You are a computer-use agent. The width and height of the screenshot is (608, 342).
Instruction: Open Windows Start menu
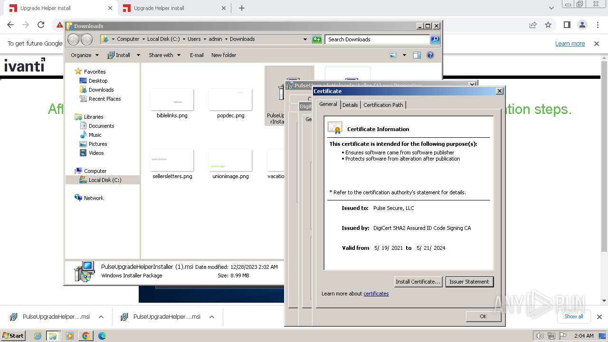coord(13,335)
